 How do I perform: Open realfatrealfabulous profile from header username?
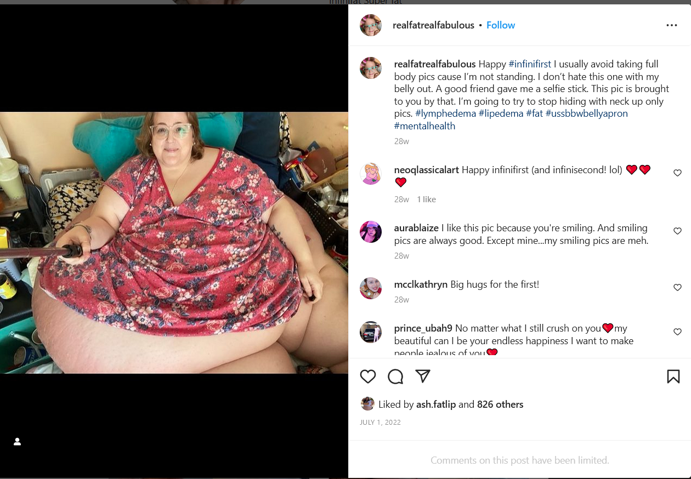click(433, 25)
